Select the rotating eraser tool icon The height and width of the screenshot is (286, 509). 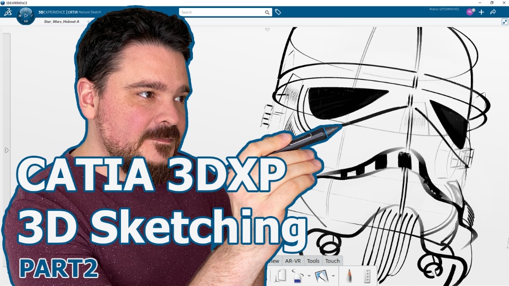(x=297, y=276)
